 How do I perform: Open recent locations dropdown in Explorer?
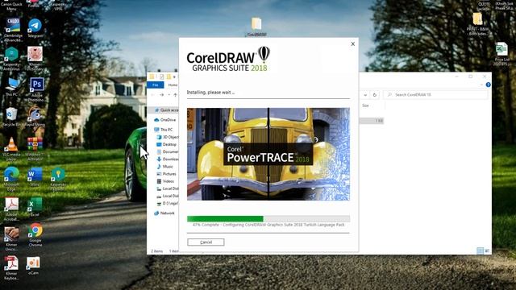pyautogui.click(x=169, y=95)
